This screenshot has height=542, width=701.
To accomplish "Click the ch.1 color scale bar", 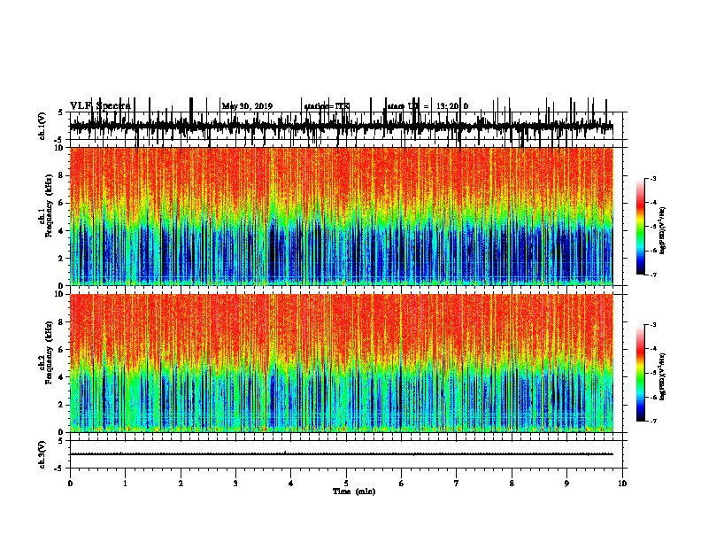I will (641, 227).
